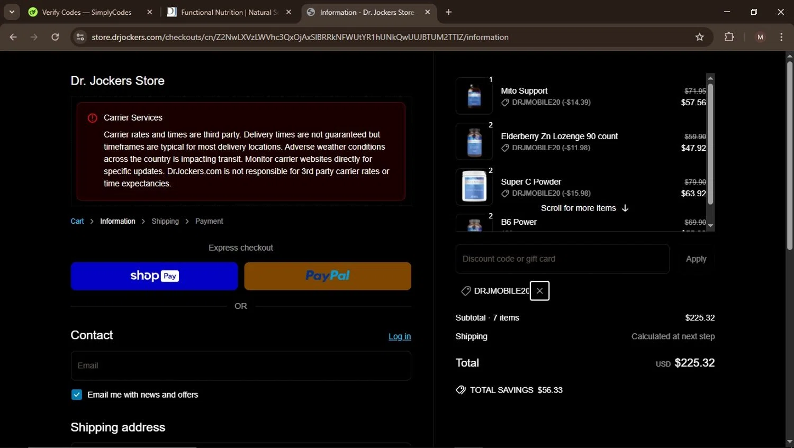Switch to Verify Codes — SimplyCodes tab
The image size is (794, 448).
(x=87, y=12)
